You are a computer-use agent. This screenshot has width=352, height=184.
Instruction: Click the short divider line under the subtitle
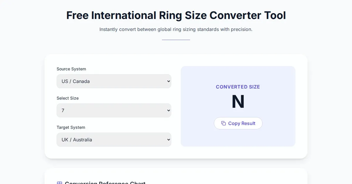pyautogui.click(x=176, y=40)
